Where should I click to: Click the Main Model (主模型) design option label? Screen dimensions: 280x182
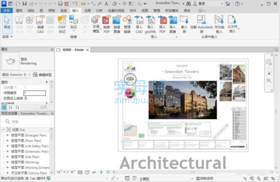pyautogui.click(x=144, y=179)
